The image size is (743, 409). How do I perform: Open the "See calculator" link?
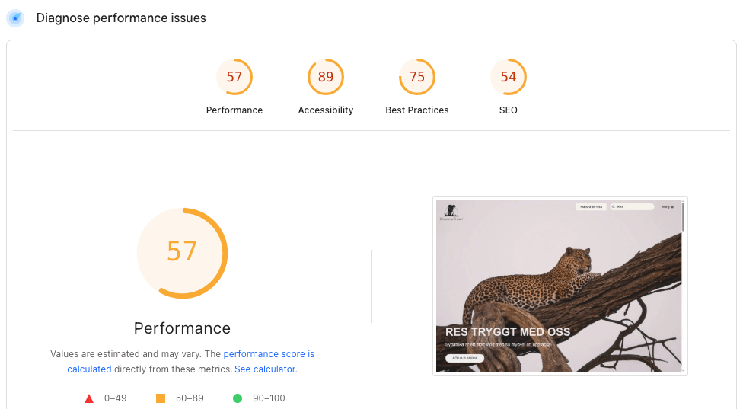[x=265, y=369]
